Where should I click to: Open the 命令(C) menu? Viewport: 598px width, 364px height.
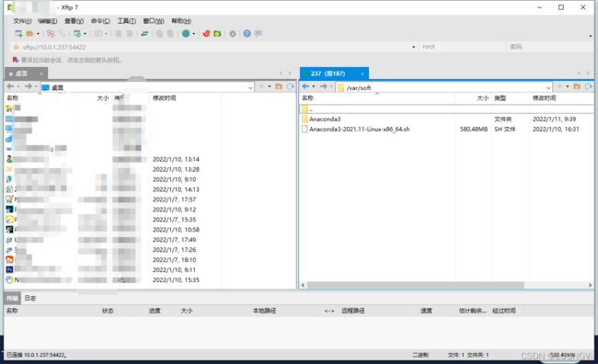[x=100, y=21]
